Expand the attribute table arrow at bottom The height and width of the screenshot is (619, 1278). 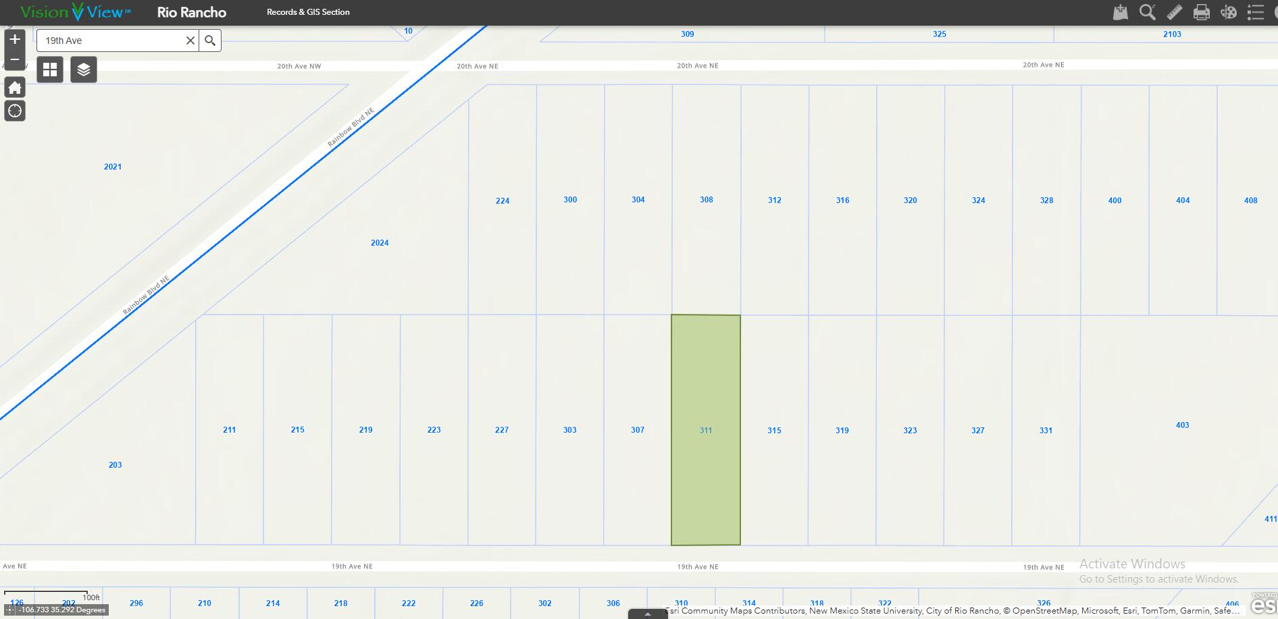click(648, 614)
